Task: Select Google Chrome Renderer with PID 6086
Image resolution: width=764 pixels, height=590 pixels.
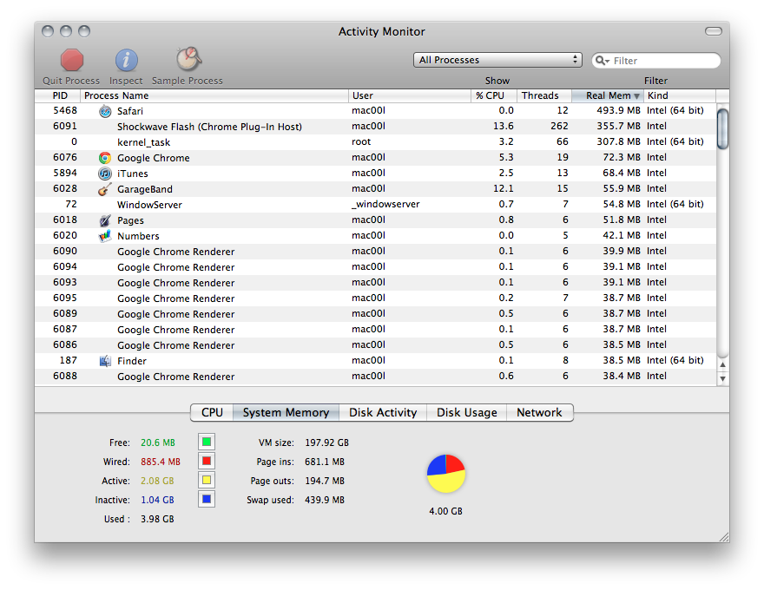Action: coord(375,344)
